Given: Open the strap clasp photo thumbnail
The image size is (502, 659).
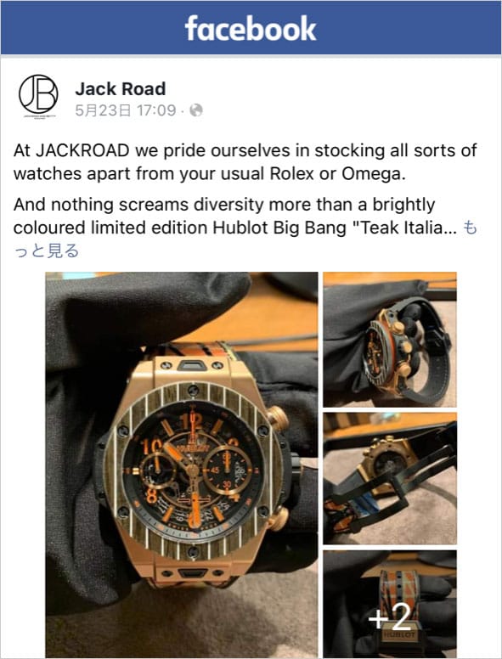Looking at the screenshot, I should point(390,478).
